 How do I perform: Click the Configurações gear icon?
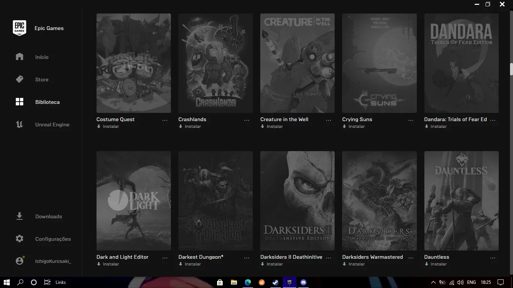click(20, 239)
